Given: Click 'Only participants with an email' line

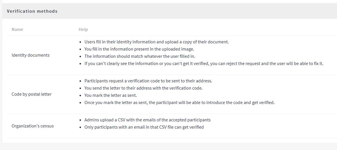Looking at the screenshot, I should coord(144,127).
